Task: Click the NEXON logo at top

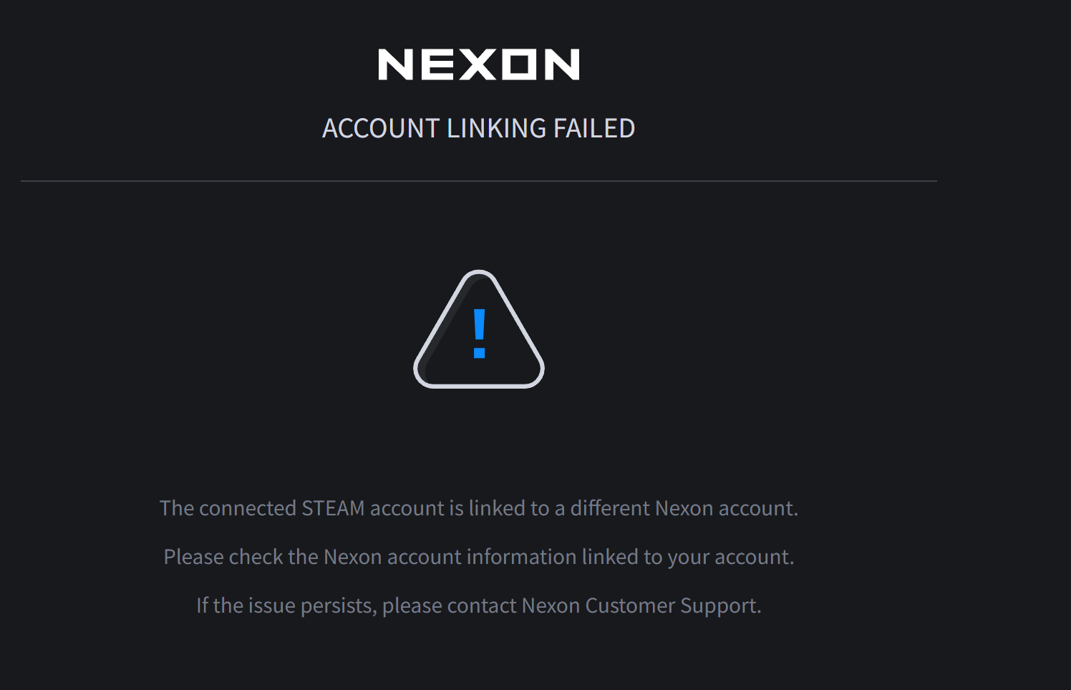Action: pyautogui.click(x=478, y=64)
